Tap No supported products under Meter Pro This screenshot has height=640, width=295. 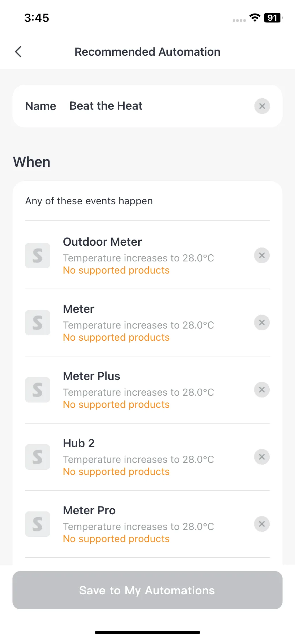click(x=116, y=539)
